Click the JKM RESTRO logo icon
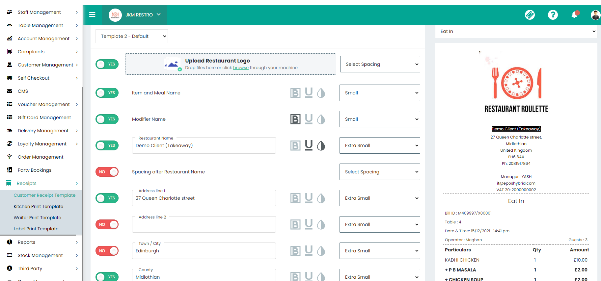This screenshot has width=601, height=281. [115, 15]
